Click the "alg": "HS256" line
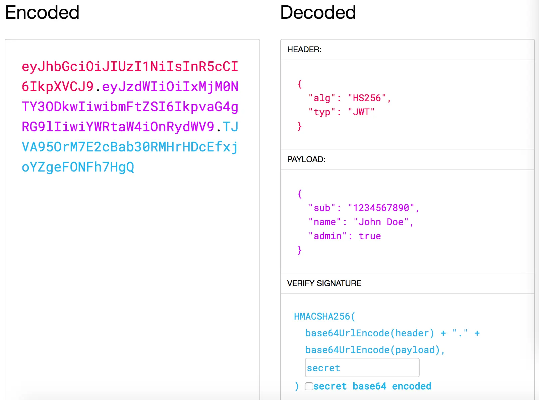 (350, 98)
